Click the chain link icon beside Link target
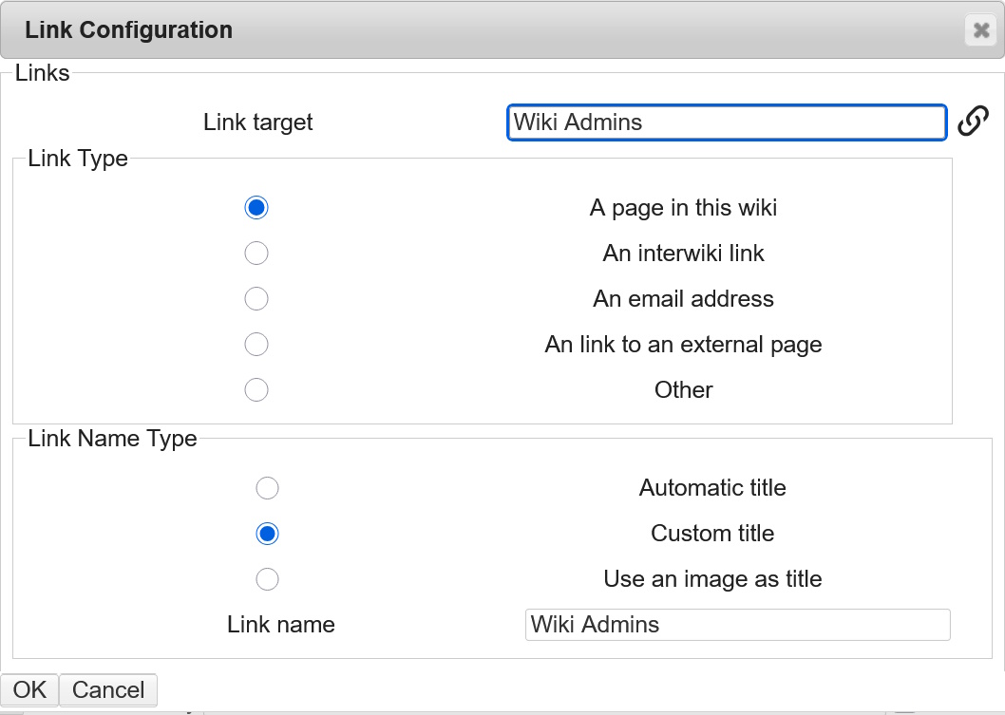Screen dimensions: 1005x715 973,122
